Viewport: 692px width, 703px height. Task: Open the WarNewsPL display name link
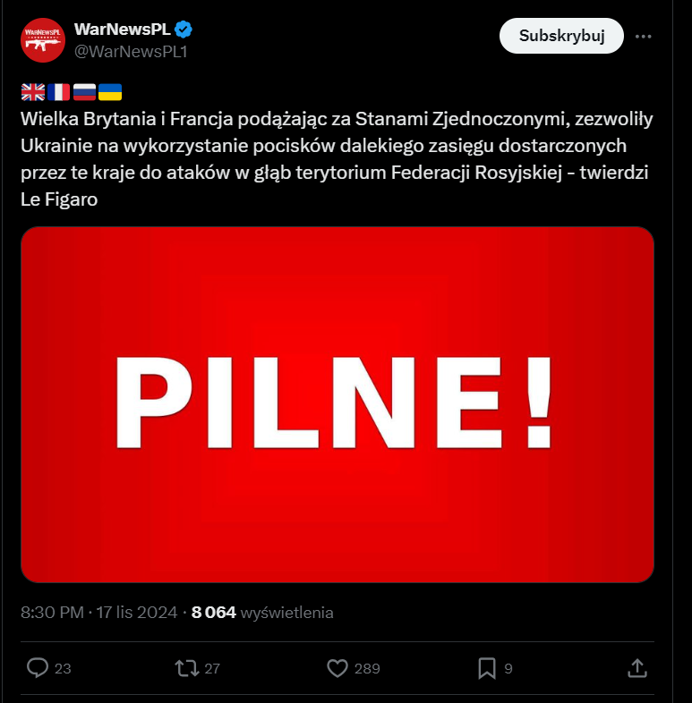[x=123, y=30]
